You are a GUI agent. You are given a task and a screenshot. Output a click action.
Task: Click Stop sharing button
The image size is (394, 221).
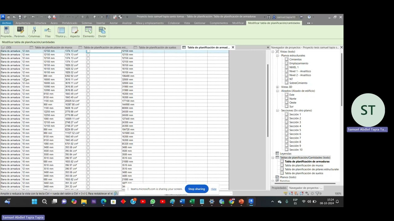coord(196,189)
